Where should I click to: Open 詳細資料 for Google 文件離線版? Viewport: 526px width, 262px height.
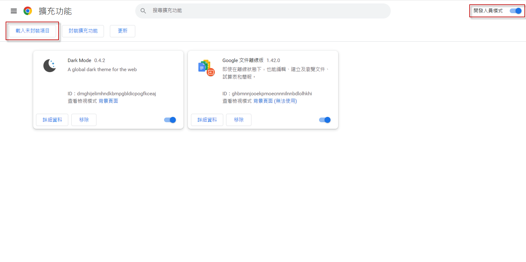pos(207,120)
